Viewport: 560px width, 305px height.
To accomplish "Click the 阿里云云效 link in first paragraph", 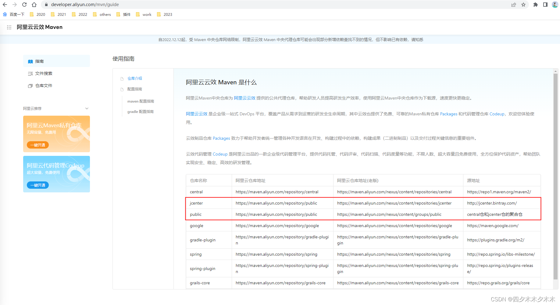I will [x=244, y=98].
